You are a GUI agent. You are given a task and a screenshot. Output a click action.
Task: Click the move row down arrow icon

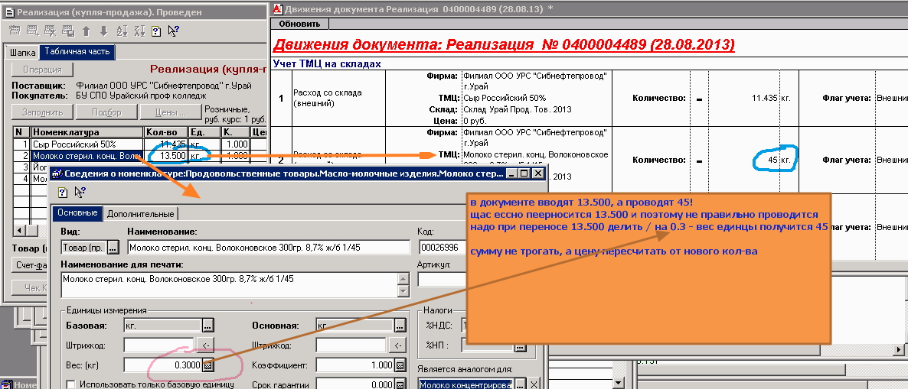pyautogui.click(x=103, y=31)
